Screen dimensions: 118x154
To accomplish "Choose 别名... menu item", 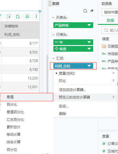I will click(85, 106).
